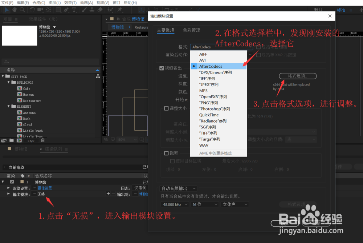
Task: Click the 8 bpc color depth indicator
Action: 31,141
